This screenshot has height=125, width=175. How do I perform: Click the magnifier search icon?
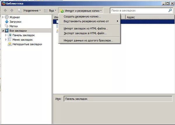tap(170, 10)
